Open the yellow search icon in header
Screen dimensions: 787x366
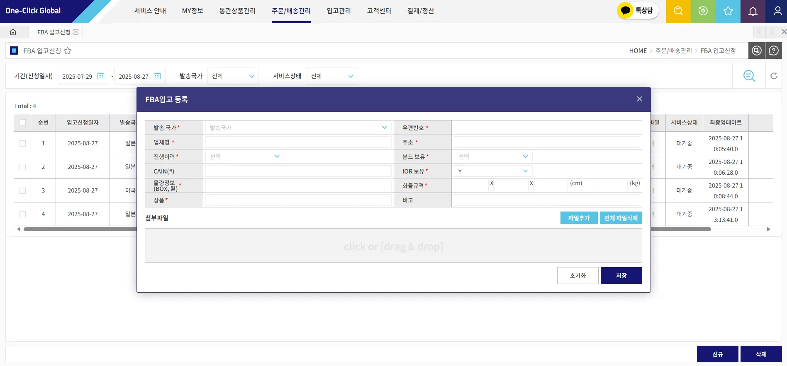[x=678, y=11]
